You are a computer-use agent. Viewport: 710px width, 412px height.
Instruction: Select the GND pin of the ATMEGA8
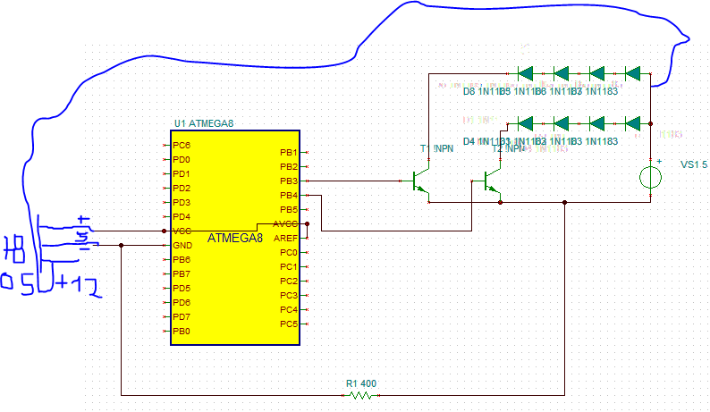coord(182,246)
